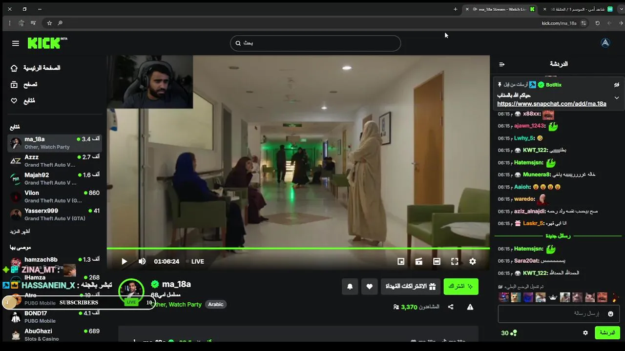Open the emoji picker in chat
Viewport: 625px width, 351px height.
[611, 314]
